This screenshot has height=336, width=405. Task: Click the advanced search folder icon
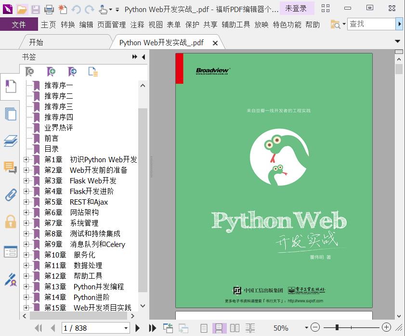point(336,25)
